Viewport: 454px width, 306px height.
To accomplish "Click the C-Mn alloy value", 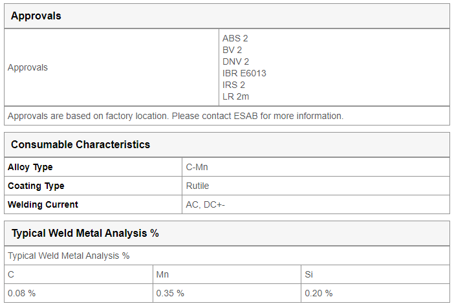I will point(197,167).
